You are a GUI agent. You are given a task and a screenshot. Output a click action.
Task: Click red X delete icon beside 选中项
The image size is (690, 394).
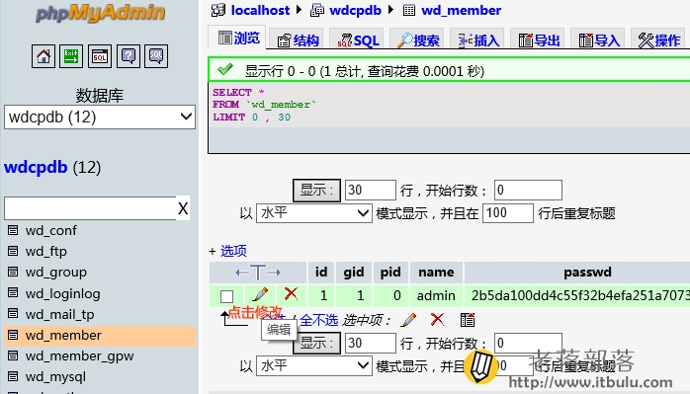[437, 319]
